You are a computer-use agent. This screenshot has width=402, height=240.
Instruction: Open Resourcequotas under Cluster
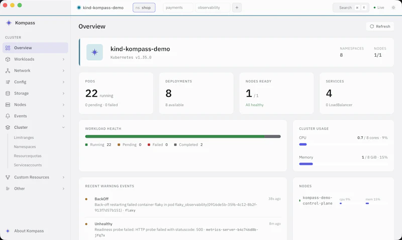(x=28, y=156)
